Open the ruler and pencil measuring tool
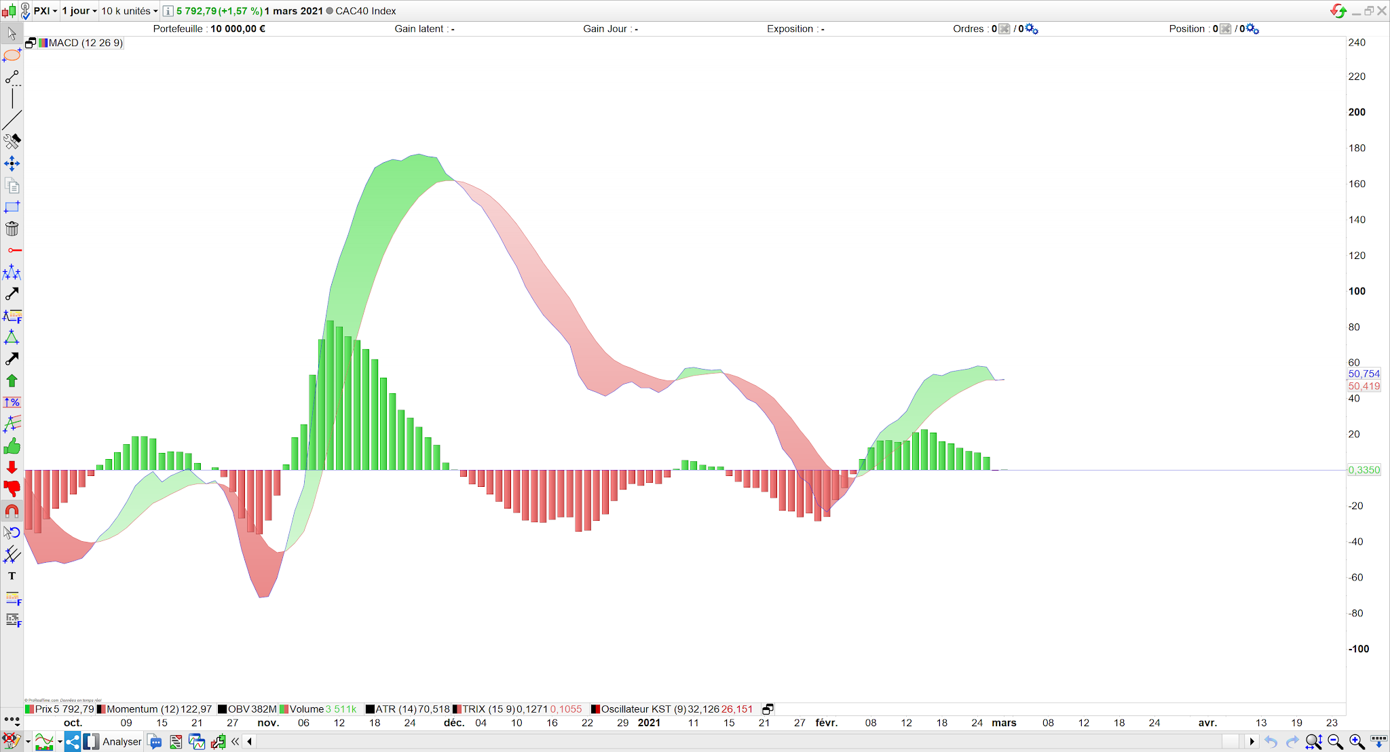The image size is (1390, 752). coord(12,142)
